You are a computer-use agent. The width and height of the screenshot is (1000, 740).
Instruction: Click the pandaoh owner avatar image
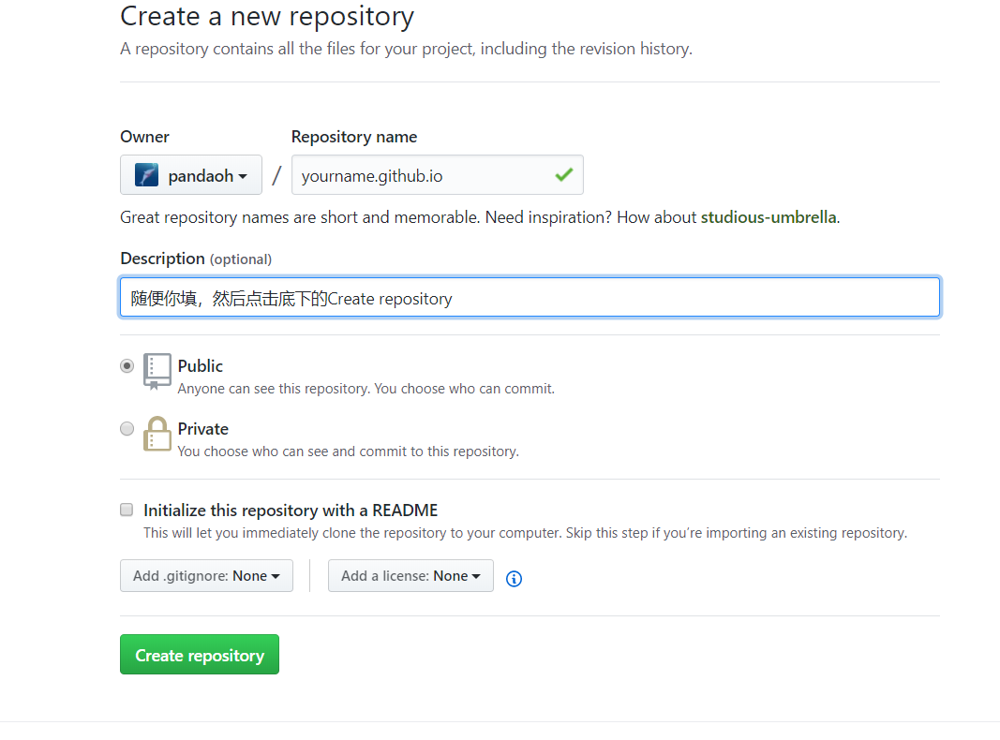pos(146,175)
